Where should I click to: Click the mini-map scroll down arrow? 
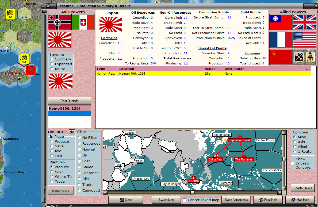(x=284, y=188)
